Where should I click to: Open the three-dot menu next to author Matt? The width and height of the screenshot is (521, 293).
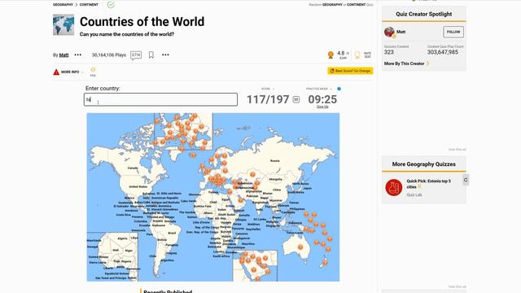(x=78, y=55)
